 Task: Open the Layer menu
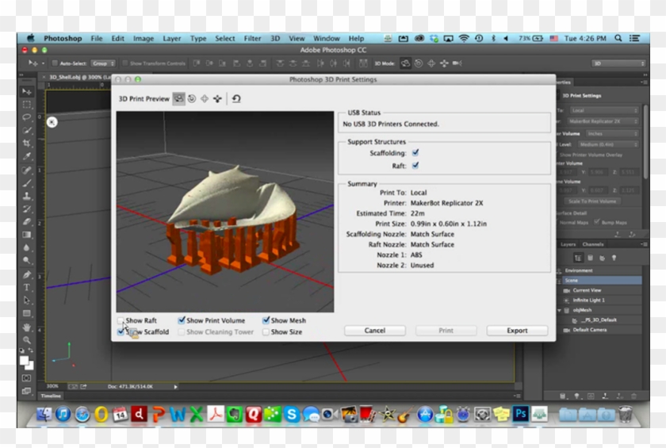tap(171, 38)
